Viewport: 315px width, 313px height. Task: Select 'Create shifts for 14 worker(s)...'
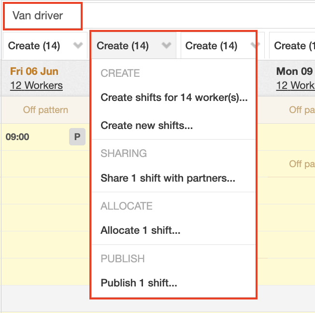click(174, 98)
